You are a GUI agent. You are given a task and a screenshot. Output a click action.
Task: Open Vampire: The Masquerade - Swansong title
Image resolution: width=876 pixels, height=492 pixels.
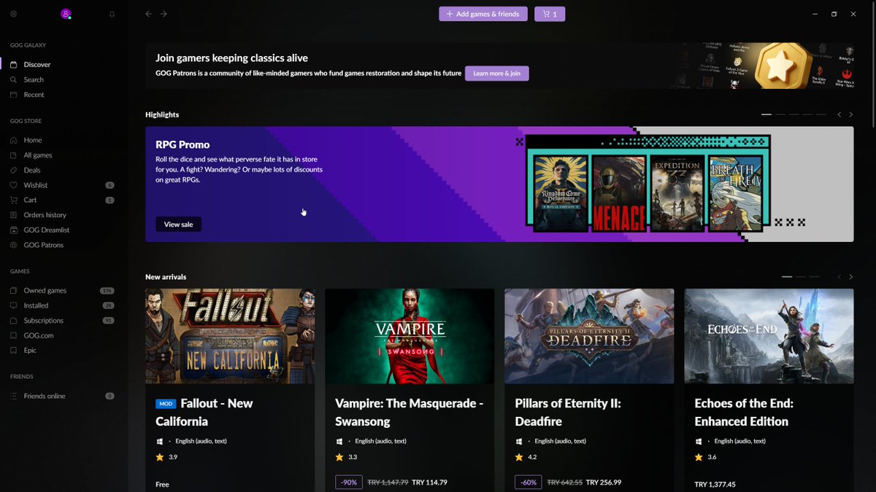(x=409, y=412)
